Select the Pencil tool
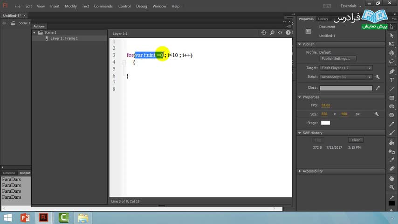The height and width of the screenshot is (224, 398). coord(391,124)
